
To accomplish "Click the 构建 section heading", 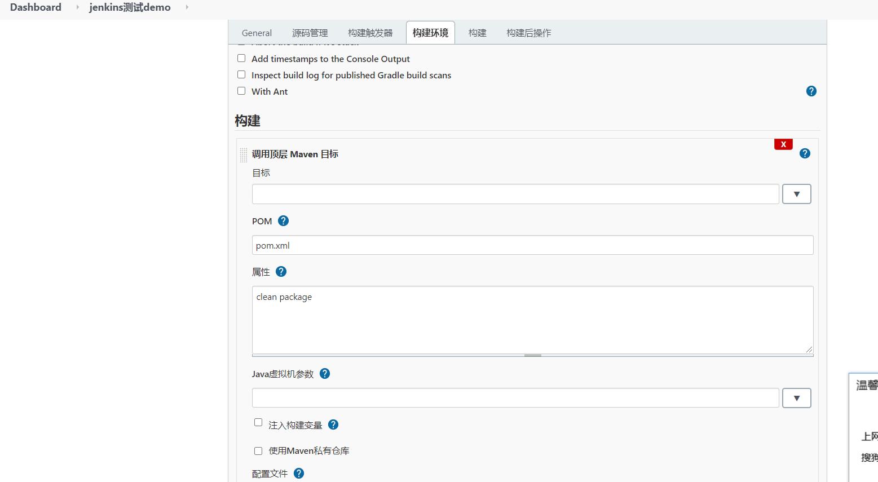I will pos(248,121).
